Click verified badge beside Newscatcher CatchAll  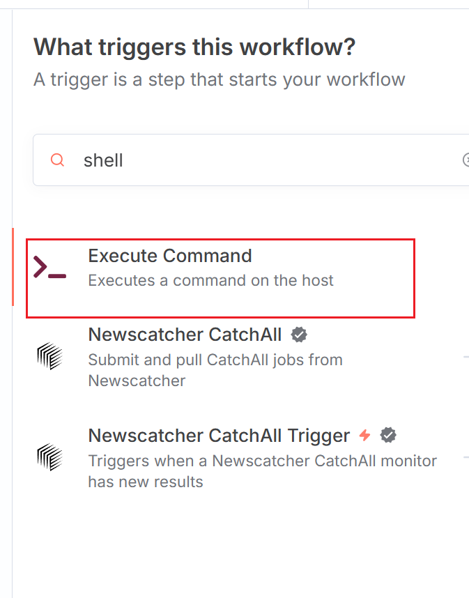(x=299, y=335)
